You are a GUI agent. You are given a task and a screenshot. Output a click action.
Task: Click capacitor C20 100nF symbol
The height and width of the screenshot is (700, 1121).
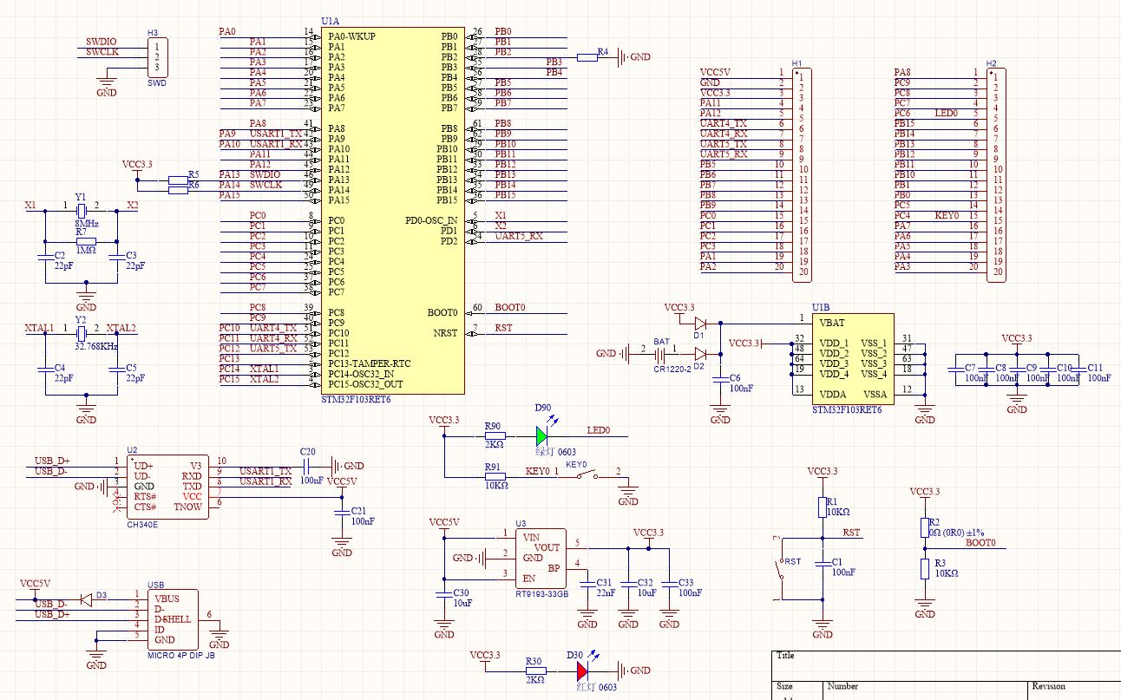tap(307, 466)
